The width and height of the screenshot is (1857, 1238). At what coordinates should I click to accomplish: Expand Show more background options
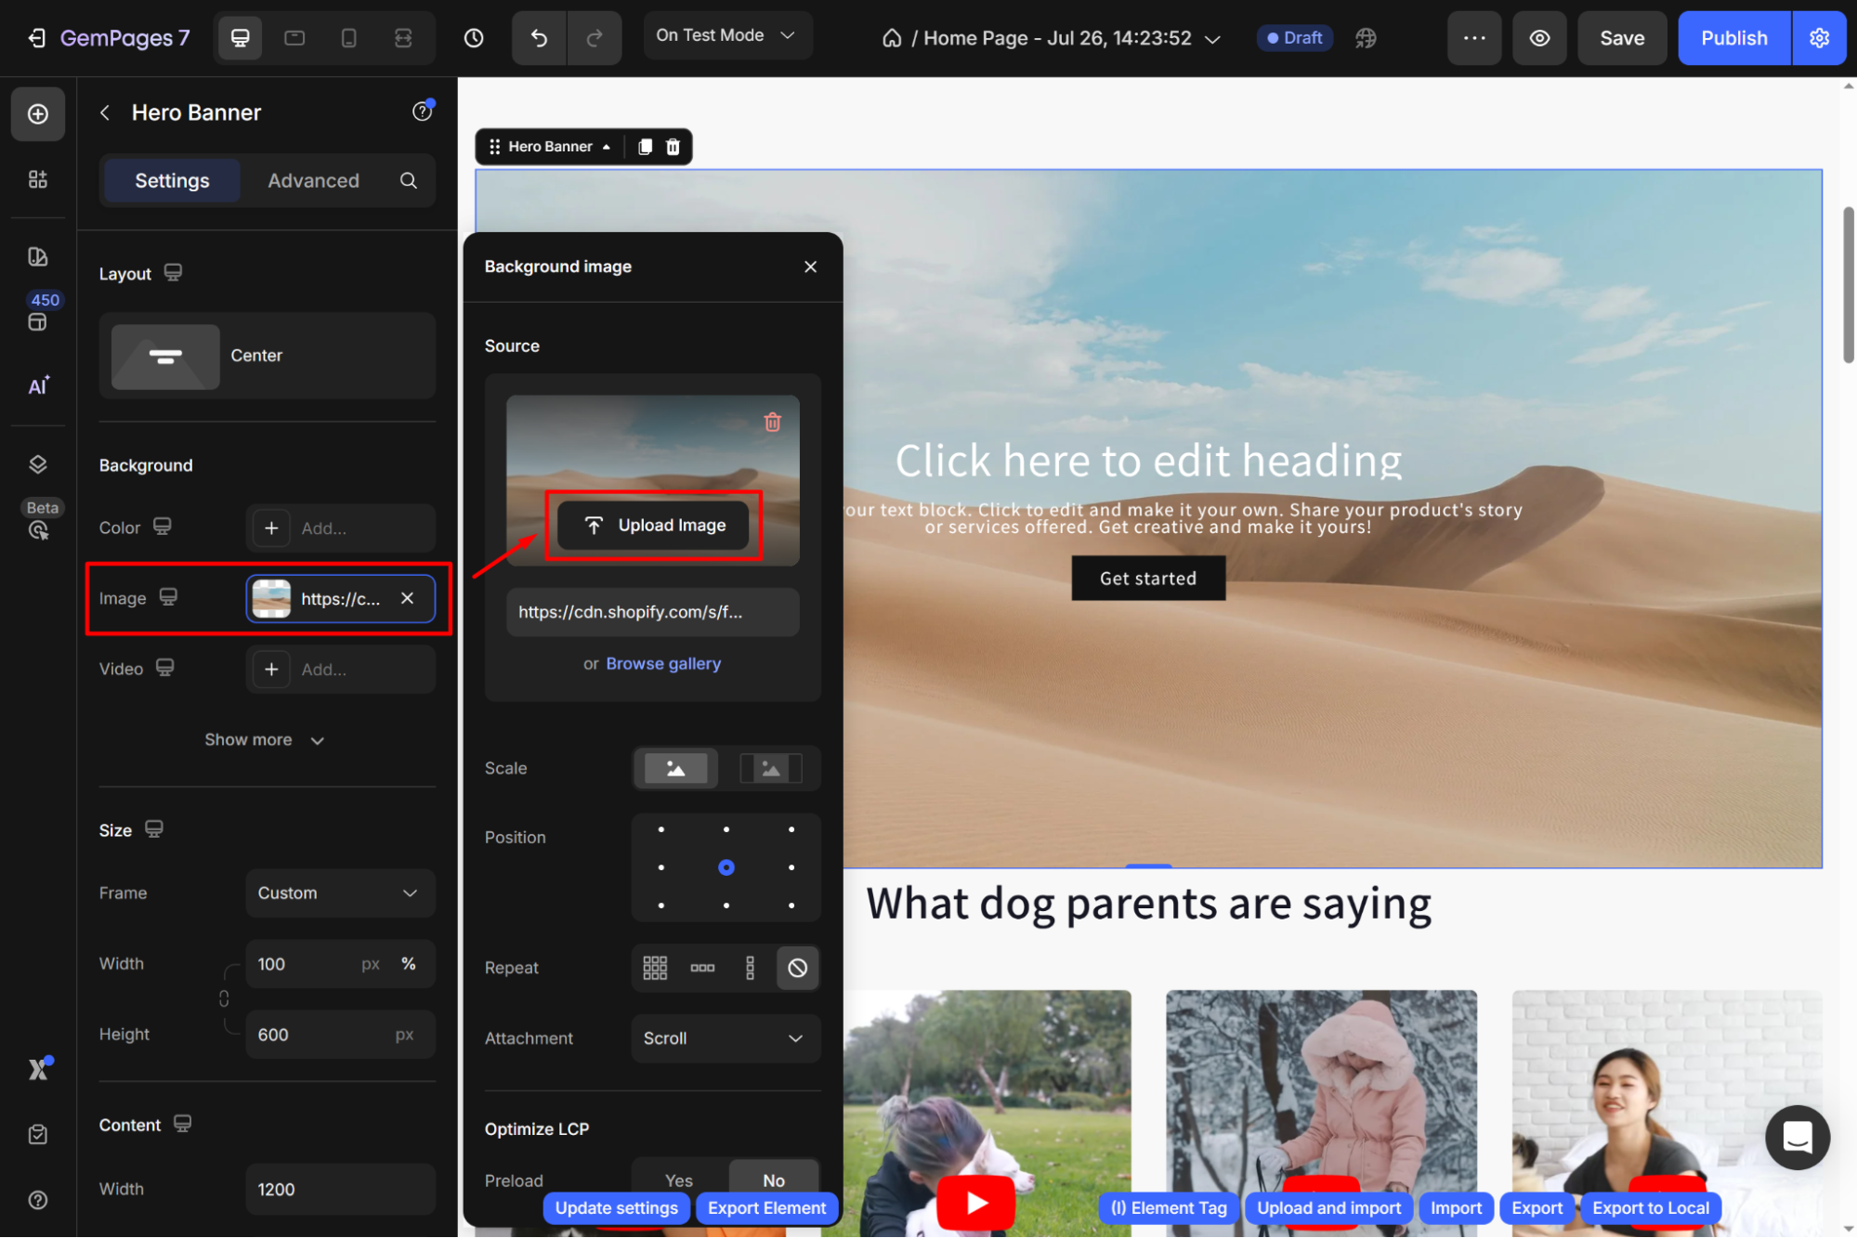[265, 739]
